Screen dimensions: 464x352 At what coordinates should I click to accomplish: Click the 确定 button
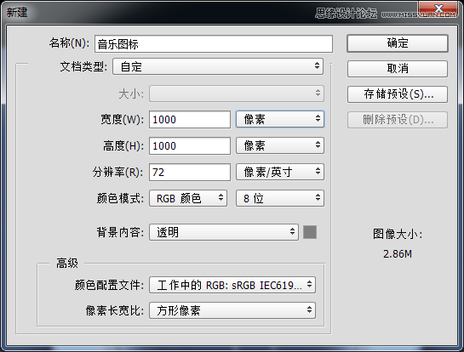point(398,43)
